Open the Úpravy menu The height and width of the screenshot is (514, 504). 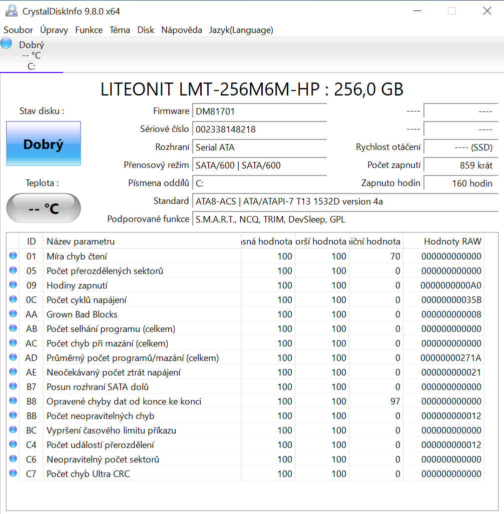[x=54, y=30]
